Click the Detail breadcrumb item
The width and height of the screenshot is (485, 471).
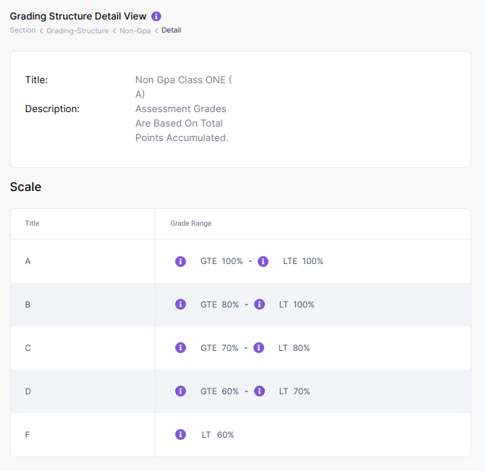click(172, 30)
